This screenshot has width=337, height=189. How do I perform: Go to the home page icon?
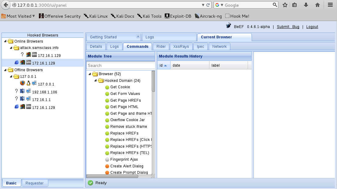pos(318,5)
